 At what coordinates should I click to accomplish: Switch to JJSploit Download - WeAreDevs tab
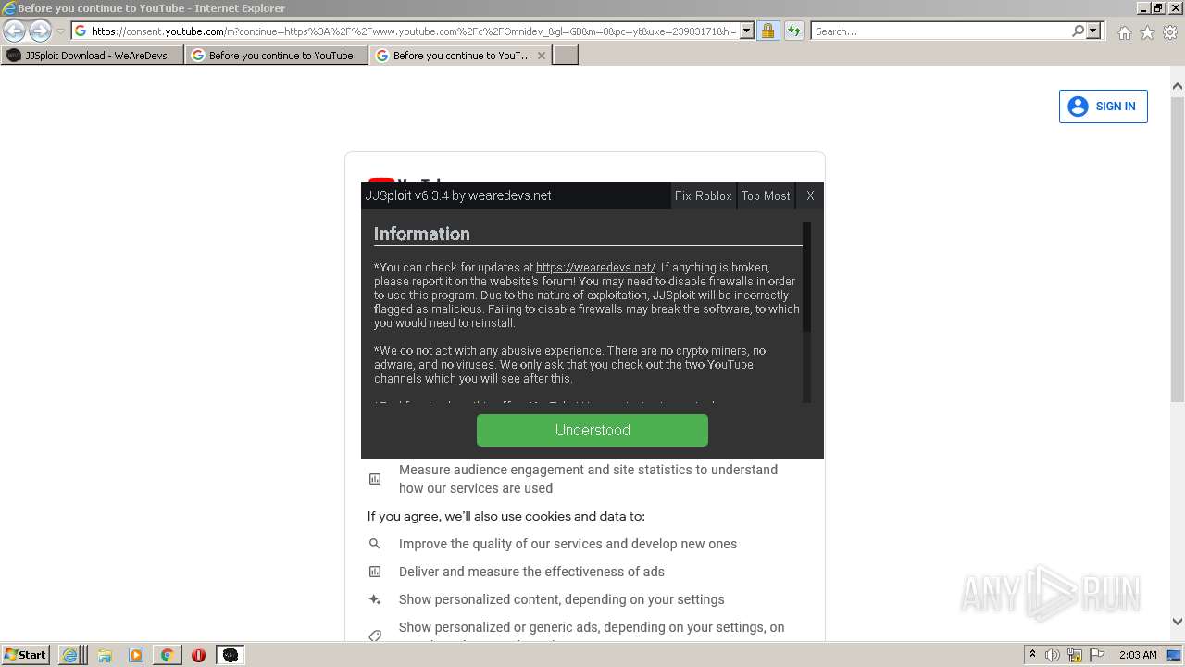click(93, 56)
